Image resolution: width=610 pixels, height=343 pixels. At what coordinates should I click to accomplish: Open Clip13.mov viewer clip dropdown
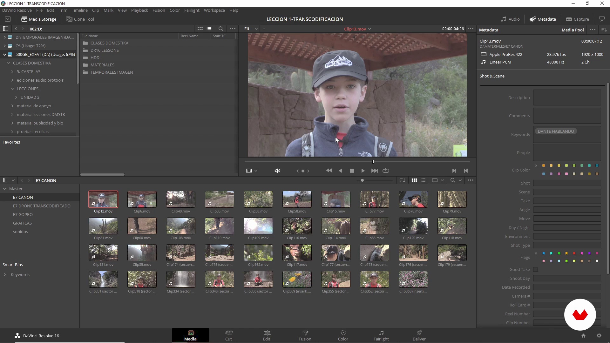click(357, 29)
